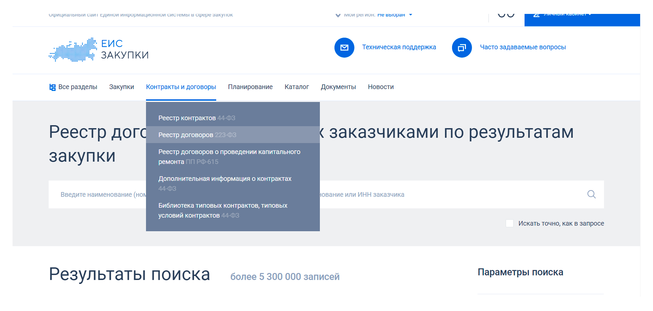
Task: Open the 'Не выбран' region dropdown
Action: point(395,15)
